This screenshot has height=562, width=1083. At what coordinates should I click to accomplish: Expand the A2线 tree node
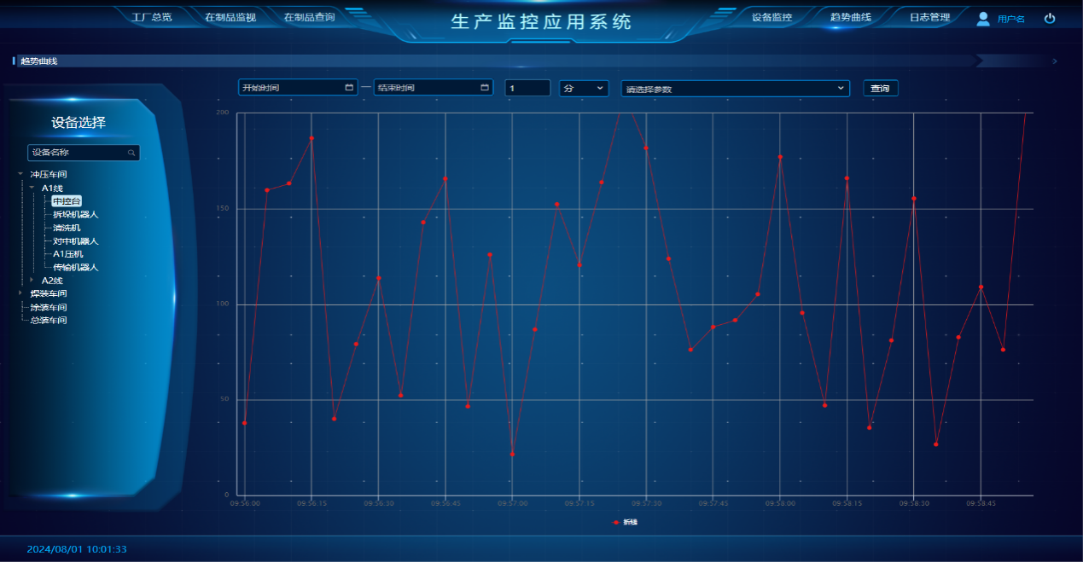32,280
